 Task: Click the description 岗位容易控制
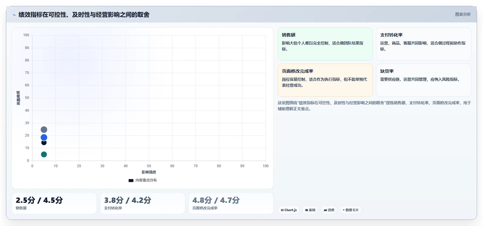coord(324,82)
